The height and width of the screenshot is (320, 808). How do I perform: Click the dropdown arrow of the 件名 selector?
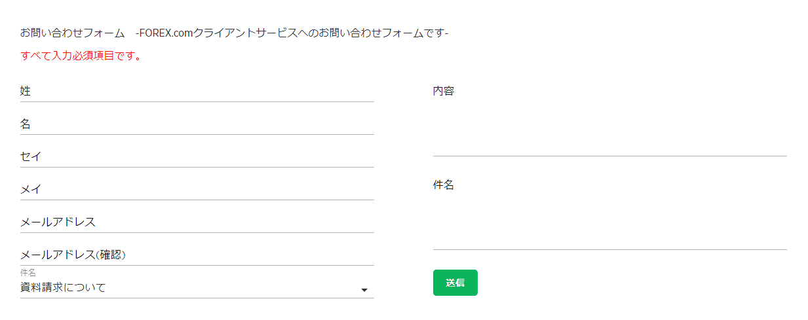pos(364,290)
